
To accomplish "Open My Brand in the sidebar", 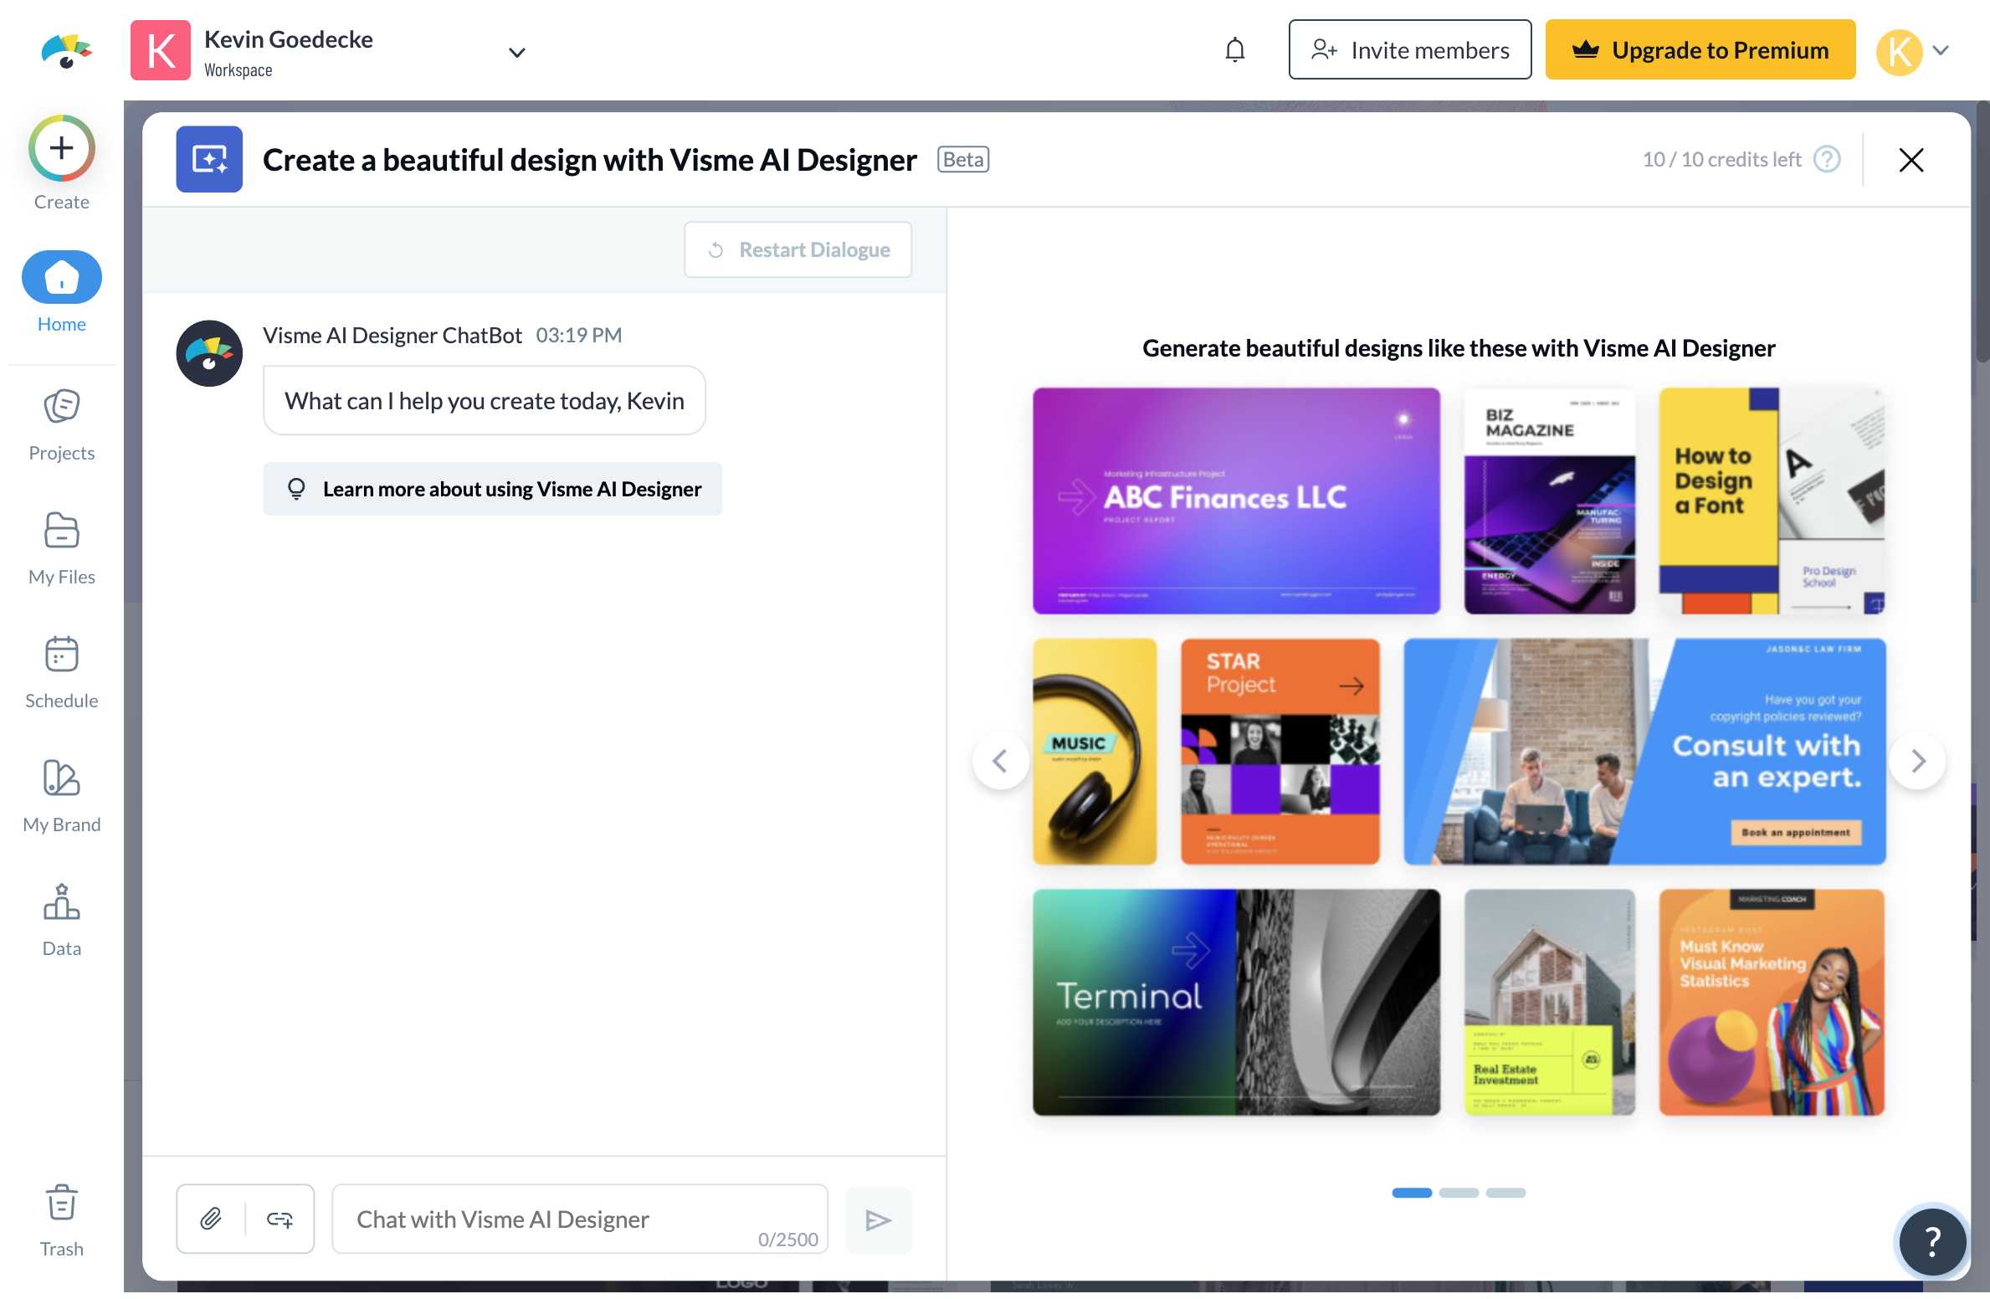I will (x=61, y=796).
